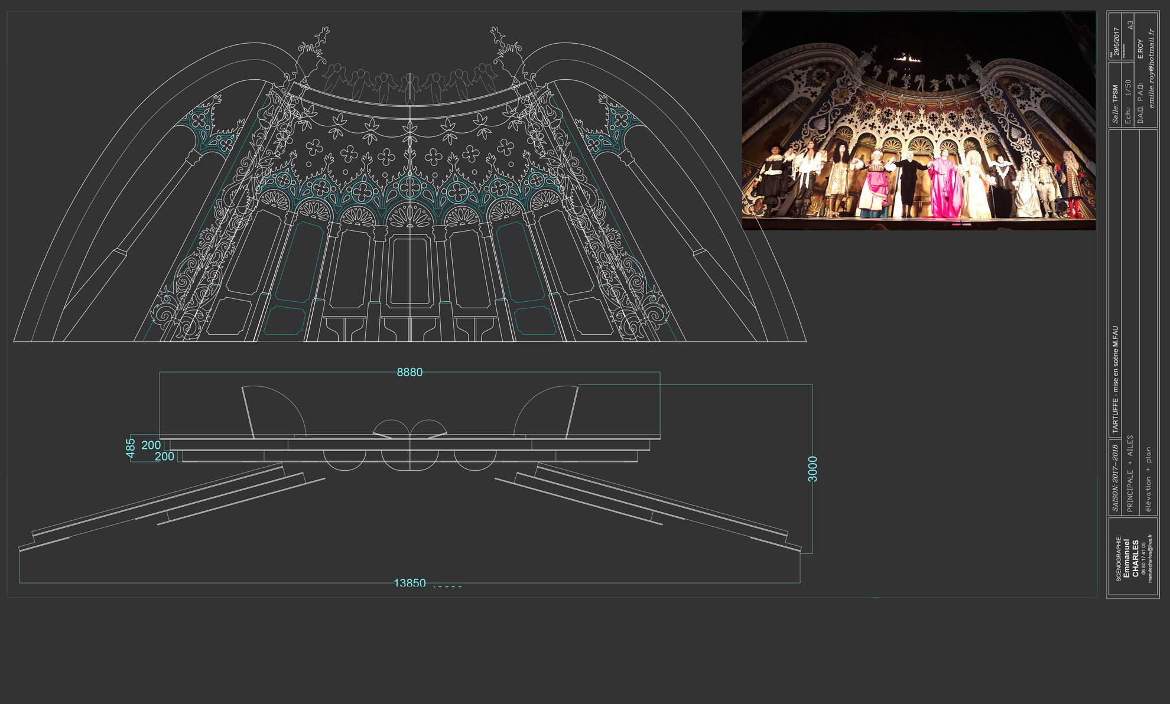Click the date 29/5/2017 in title block
The height and width of the screenshot is (704, 1170).
click(x=1116, y=41)
